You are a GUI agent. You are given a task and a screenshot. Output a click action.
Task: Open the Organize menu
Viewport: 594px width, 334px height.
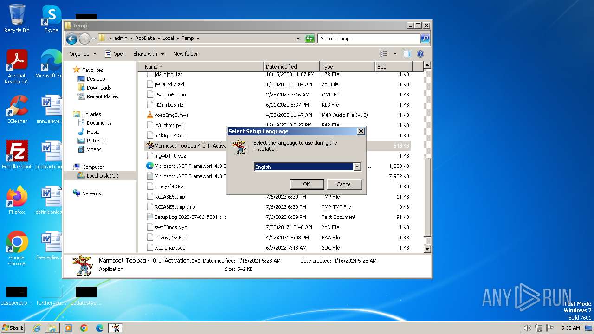coord(83,54)
